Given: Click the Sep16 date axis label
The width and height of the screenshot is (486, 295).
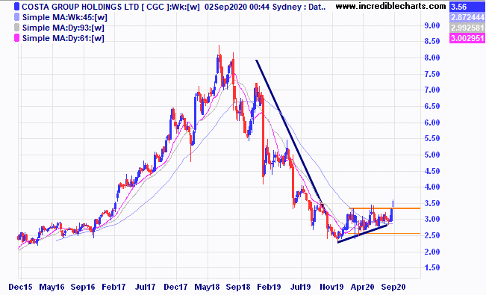Looking at the screenshot, I should 83,287.
